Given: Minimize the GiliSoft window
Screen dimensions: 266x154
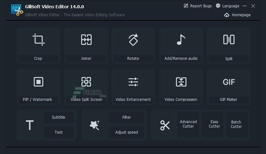Looking at the screenshot, I should (245, 6).
